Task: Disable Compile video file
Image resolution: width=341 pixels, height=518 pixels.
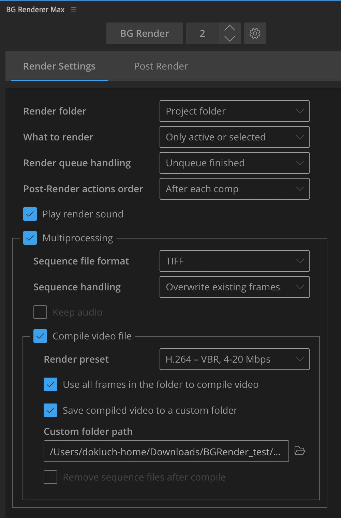Action: [x=40, y=336]
